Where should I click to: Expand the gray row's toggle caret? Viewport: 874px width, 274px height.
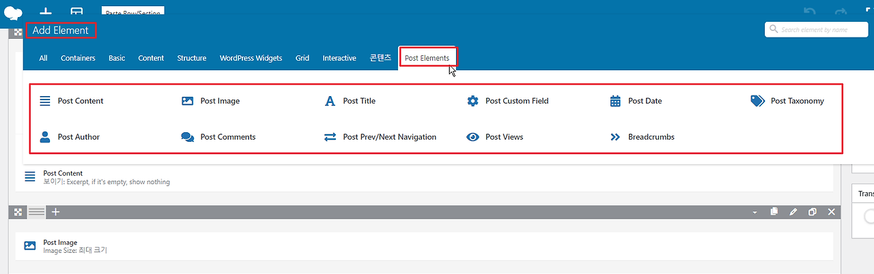coord(755,213)
